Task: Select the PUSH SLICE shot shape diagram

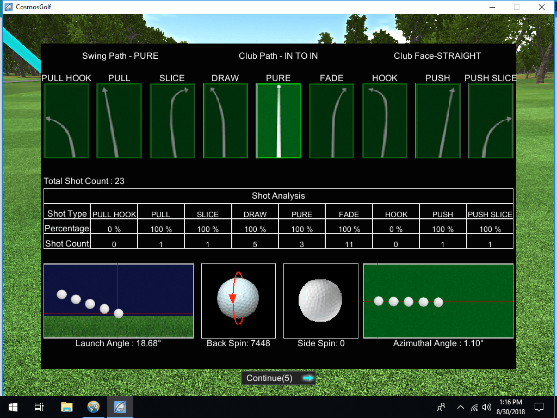Action: click(x=490, y=120)
